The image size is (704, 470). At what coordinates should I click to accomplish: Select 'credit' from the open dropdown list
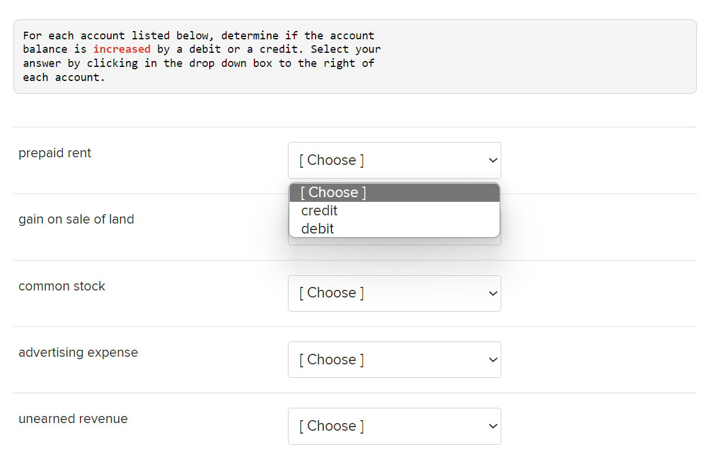(319, 211)
